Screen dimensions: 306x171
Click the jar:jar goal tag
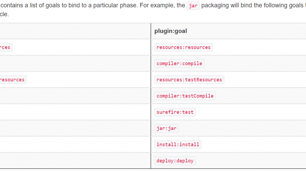click(167, 128)
